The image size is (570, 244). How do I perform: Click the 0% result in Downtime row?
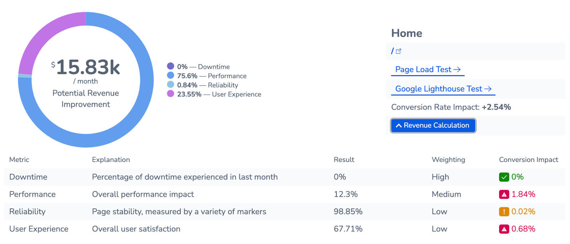(340, 177)
